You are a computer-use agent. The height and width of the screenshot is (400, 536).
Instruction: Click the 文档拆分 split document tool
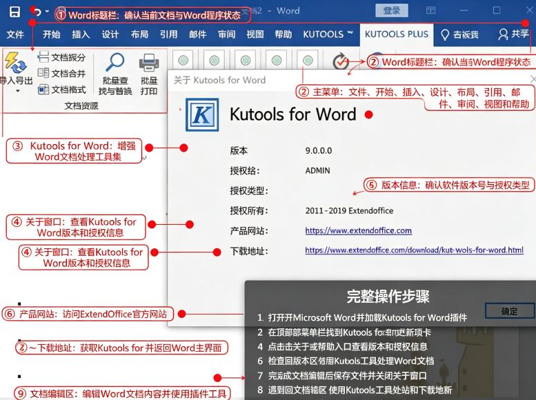coord(61,57)
